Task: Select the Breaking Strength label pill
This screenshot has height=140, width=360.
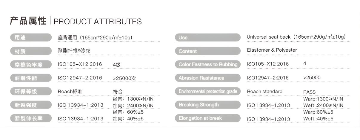Action: pyautogui.click(x=207, y=105)
